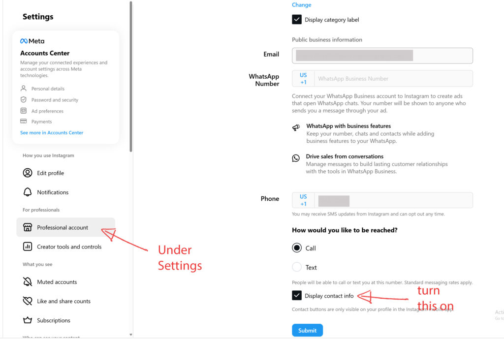Click the Like and share counts heart icon

tap(28, 301)
